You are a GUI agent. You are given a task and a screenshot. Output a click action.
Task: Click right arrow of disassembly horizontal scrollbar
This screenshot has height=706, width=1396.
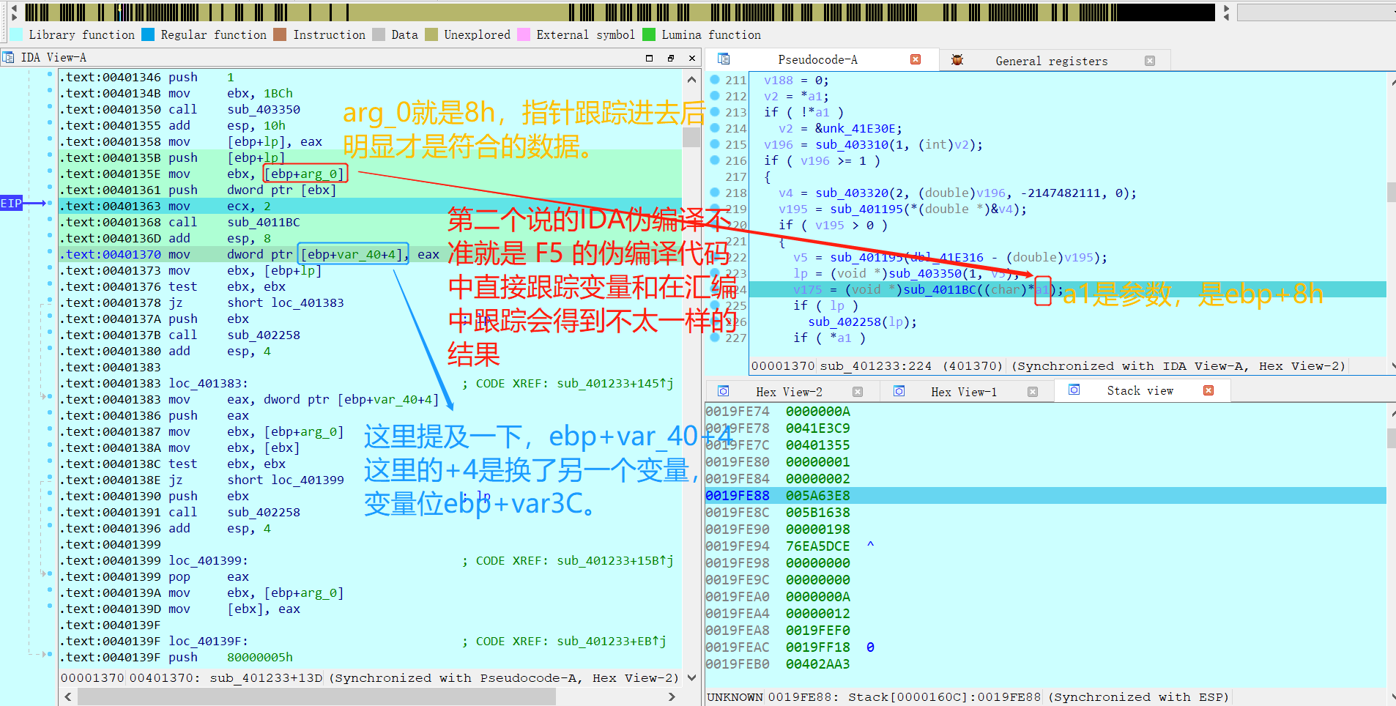(x=672, y=696)
